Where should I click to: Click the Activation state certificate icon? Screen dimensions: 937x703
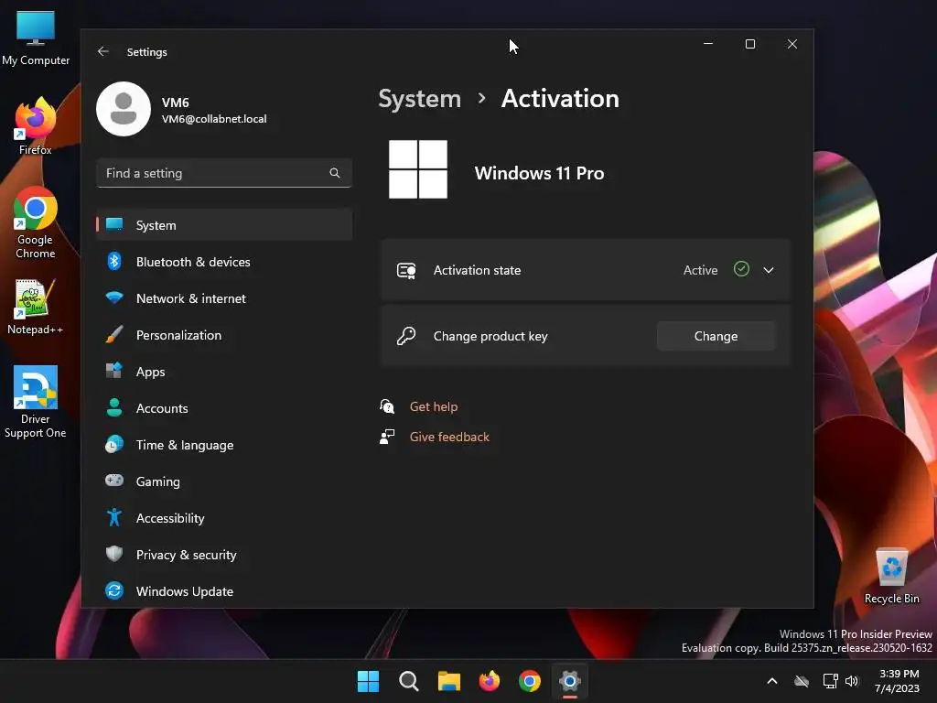pyautogui.click(x=406, y=270)
